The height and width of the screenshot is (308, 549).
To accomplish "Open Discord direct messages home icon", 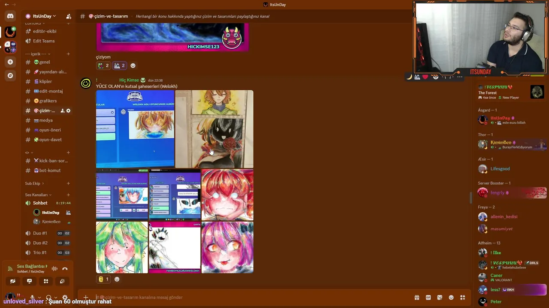I will coord(10,16).
